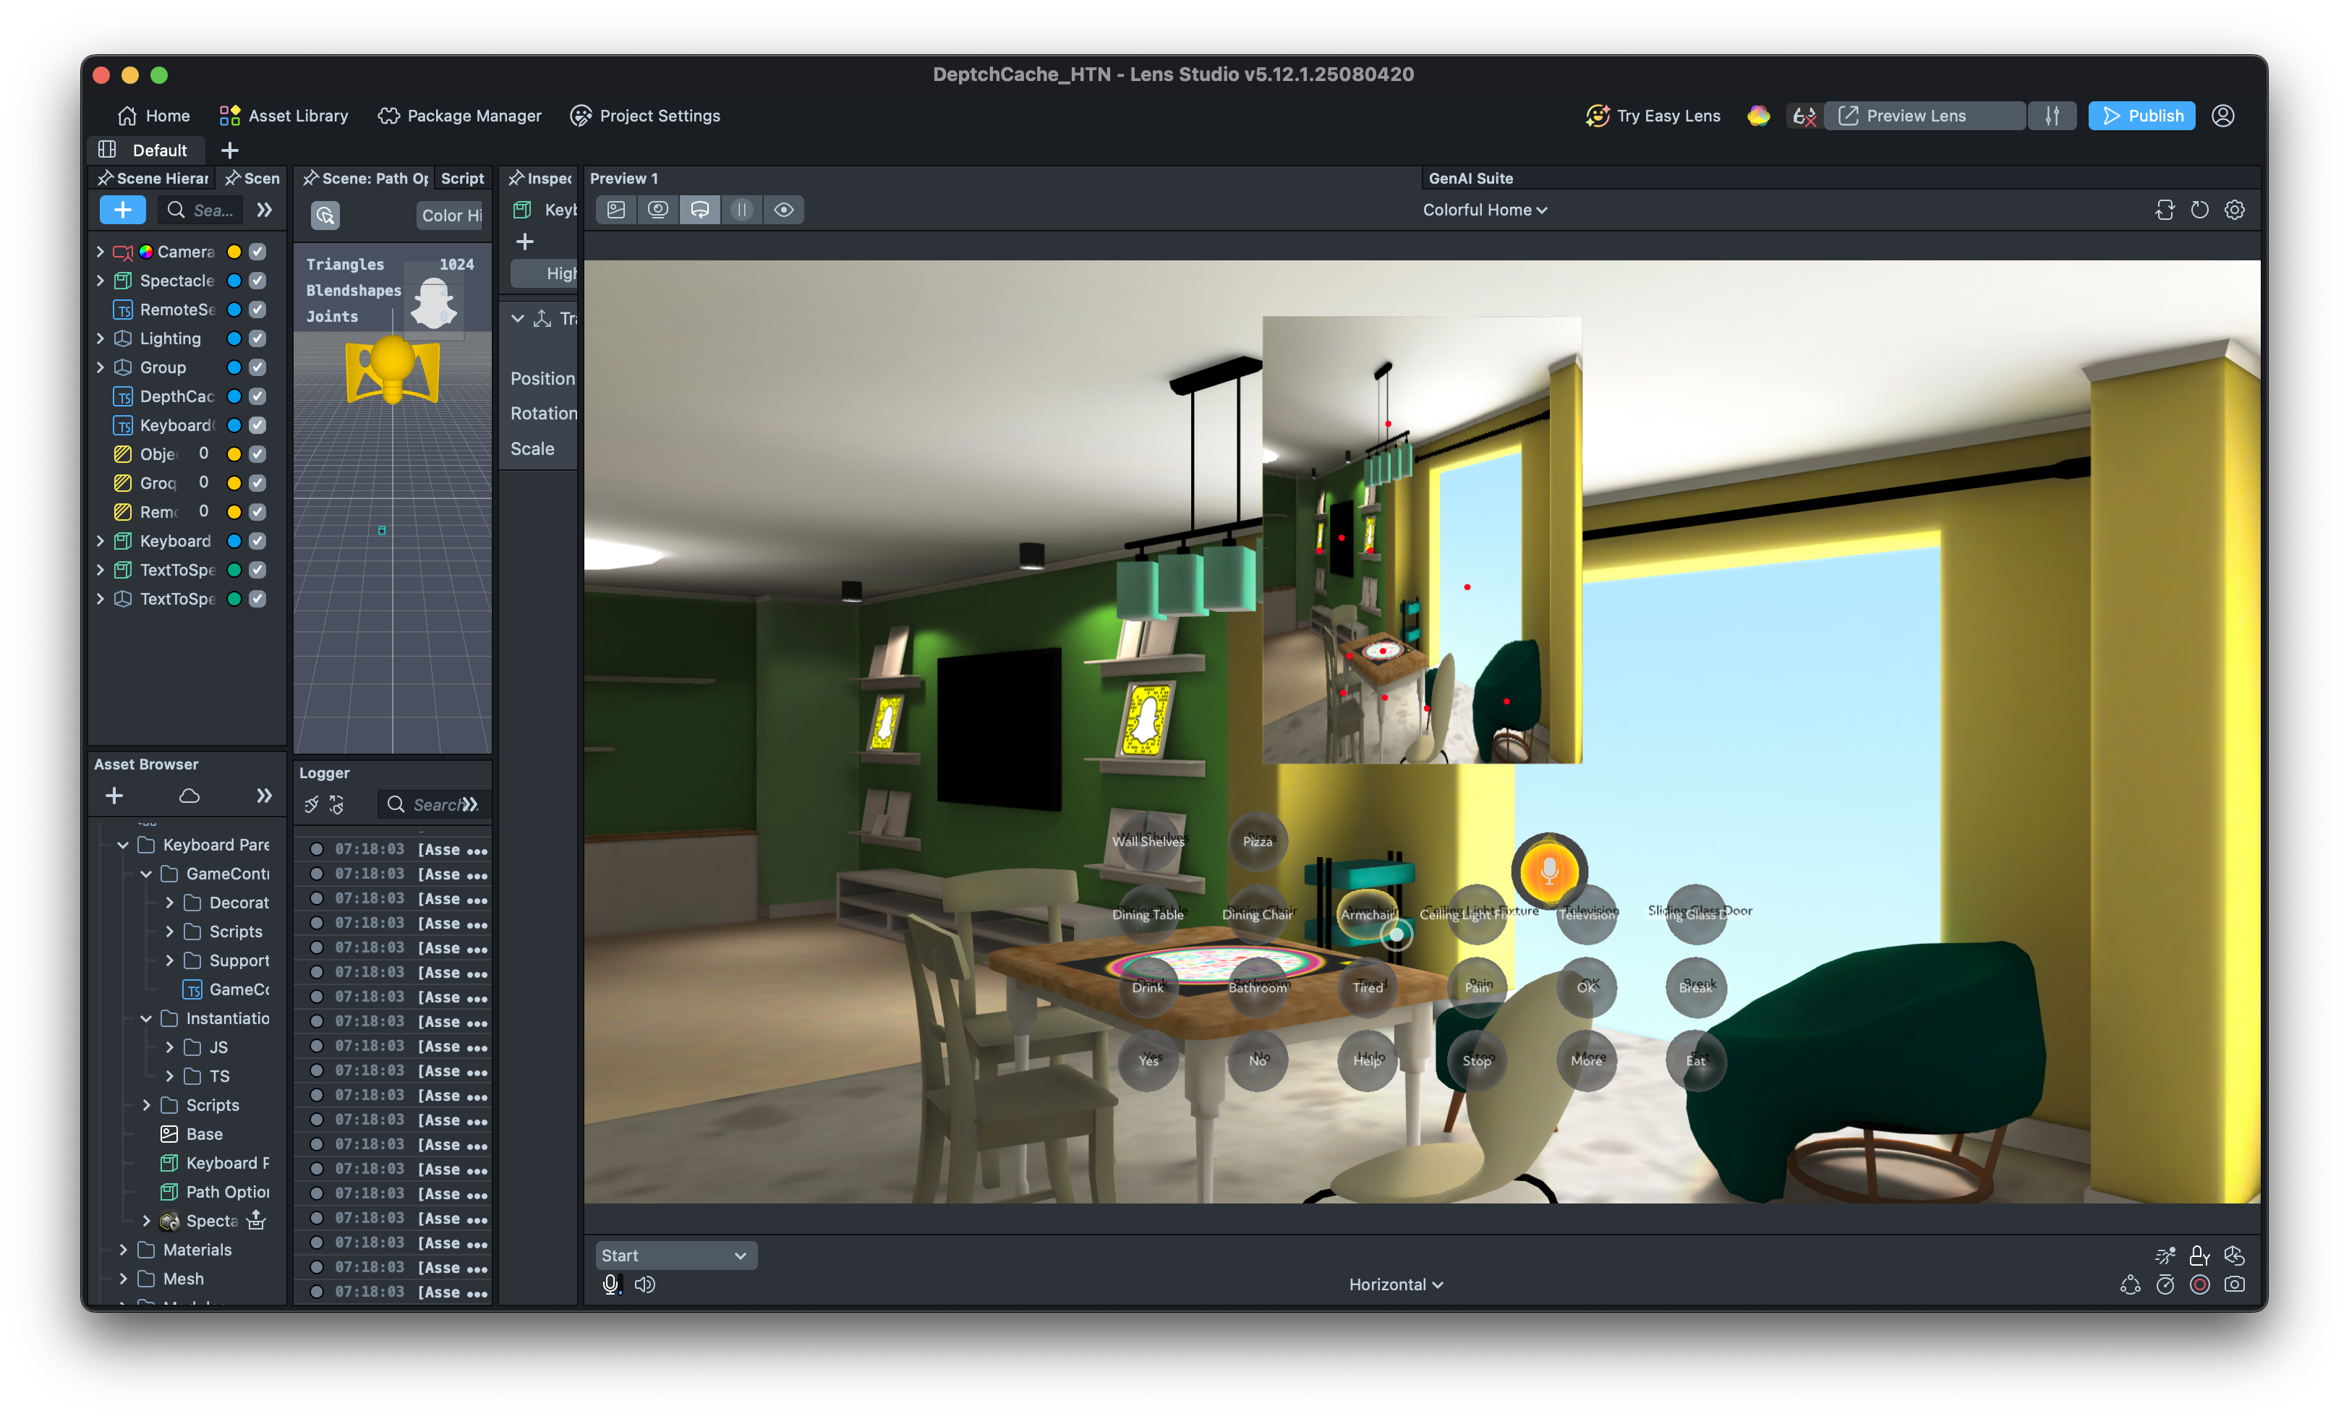
Task: Click the Publish button
Action: tap(2141, 116)
